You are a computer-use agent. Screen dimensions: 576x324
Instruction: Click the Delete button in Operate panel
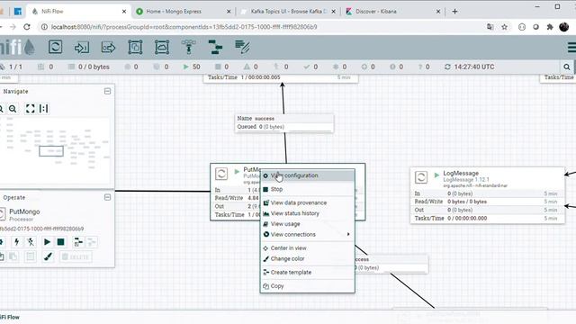point(76,256)
